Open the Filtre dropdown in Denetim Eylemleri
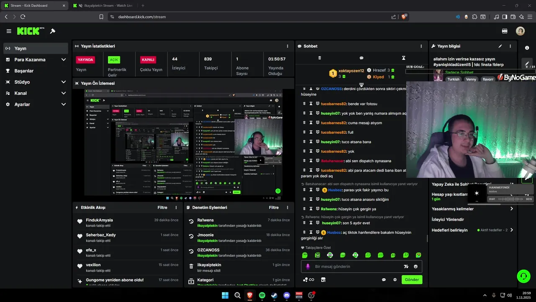 [274, 208]
